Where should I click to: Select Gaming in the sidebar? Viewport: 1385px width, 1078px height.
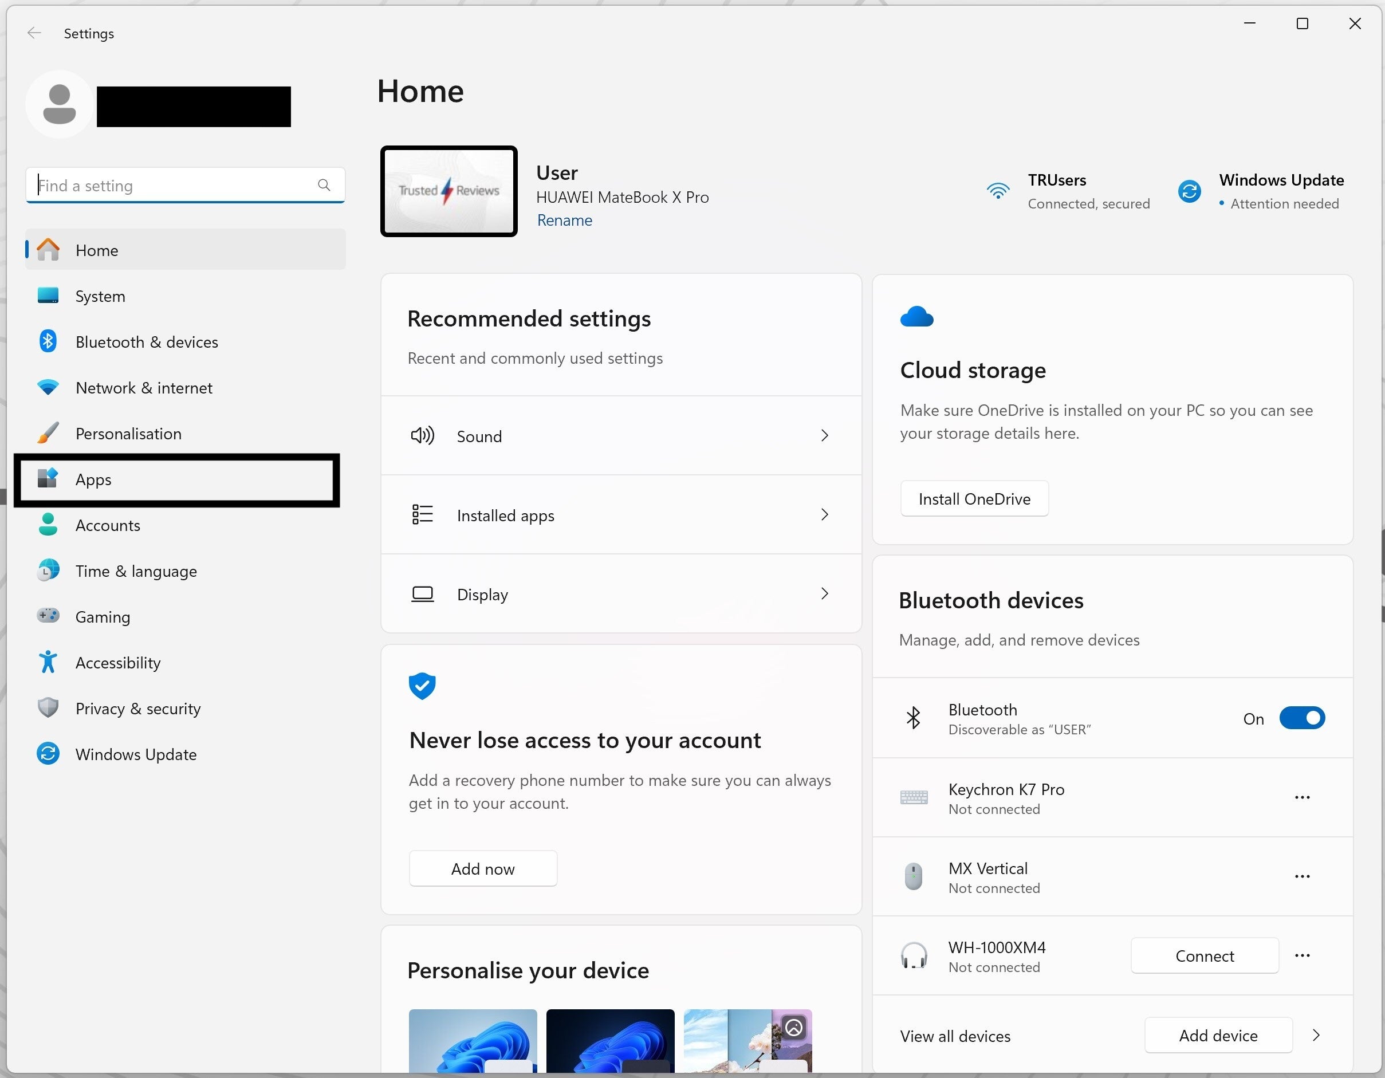coord(186,616)
